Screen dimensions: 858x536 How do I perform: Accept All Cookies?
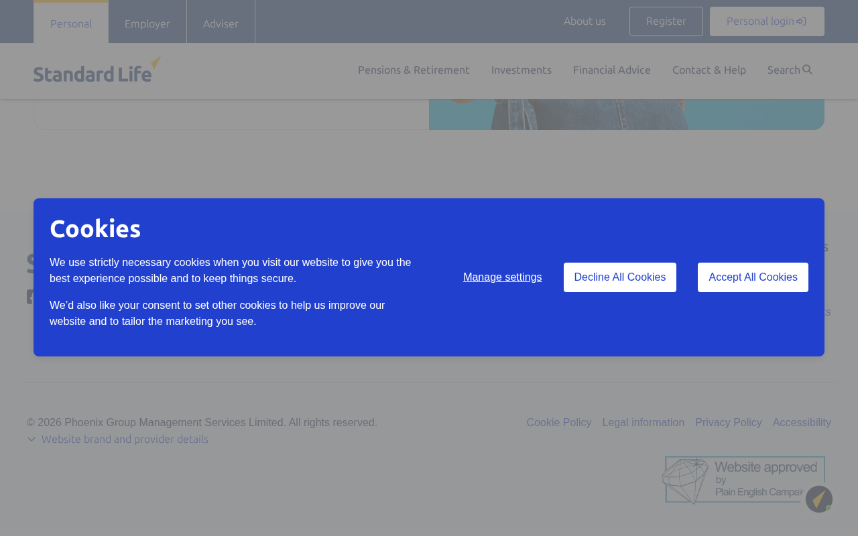[753, 277]
